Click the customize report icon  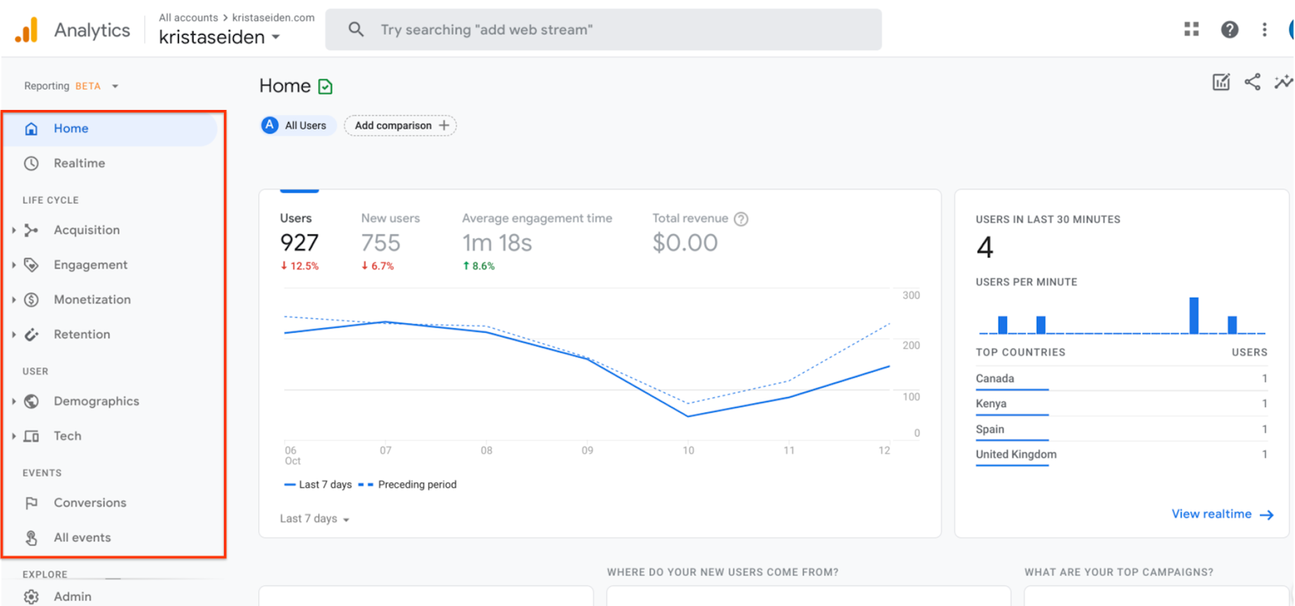pyautogui.click(x=1221, y=82)
